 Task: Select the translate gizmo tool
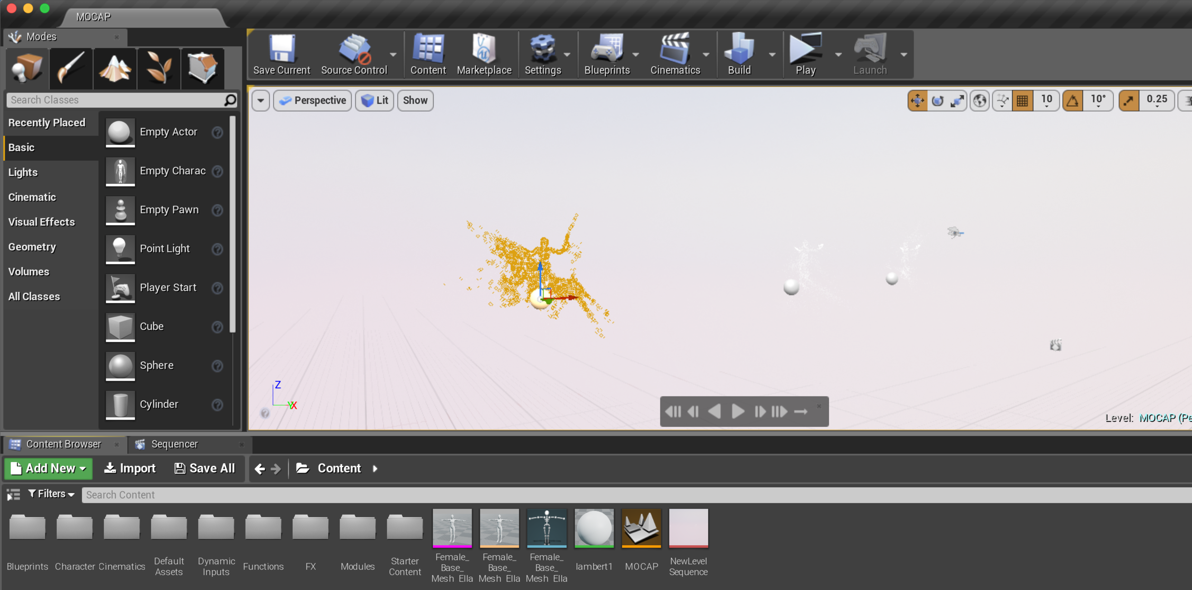coord(917,101)
